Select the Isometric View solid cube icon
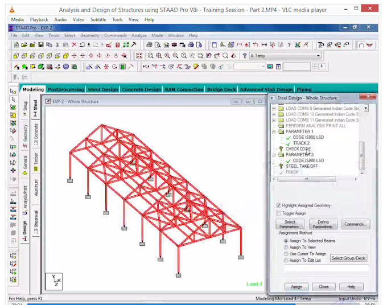Image resolution: width=387 pixels, height=305 pixels. pyautogui.click(x=65, y=56)
